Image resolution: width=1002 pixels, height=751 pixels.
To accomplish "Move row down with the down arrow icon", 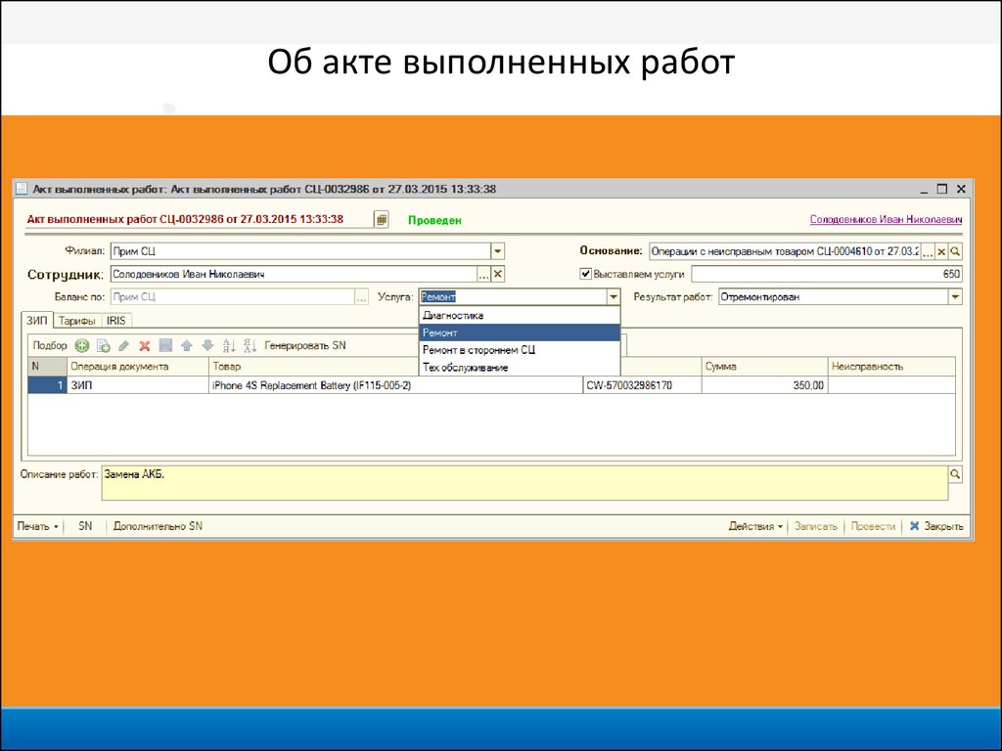I will [x=207, y=345].
